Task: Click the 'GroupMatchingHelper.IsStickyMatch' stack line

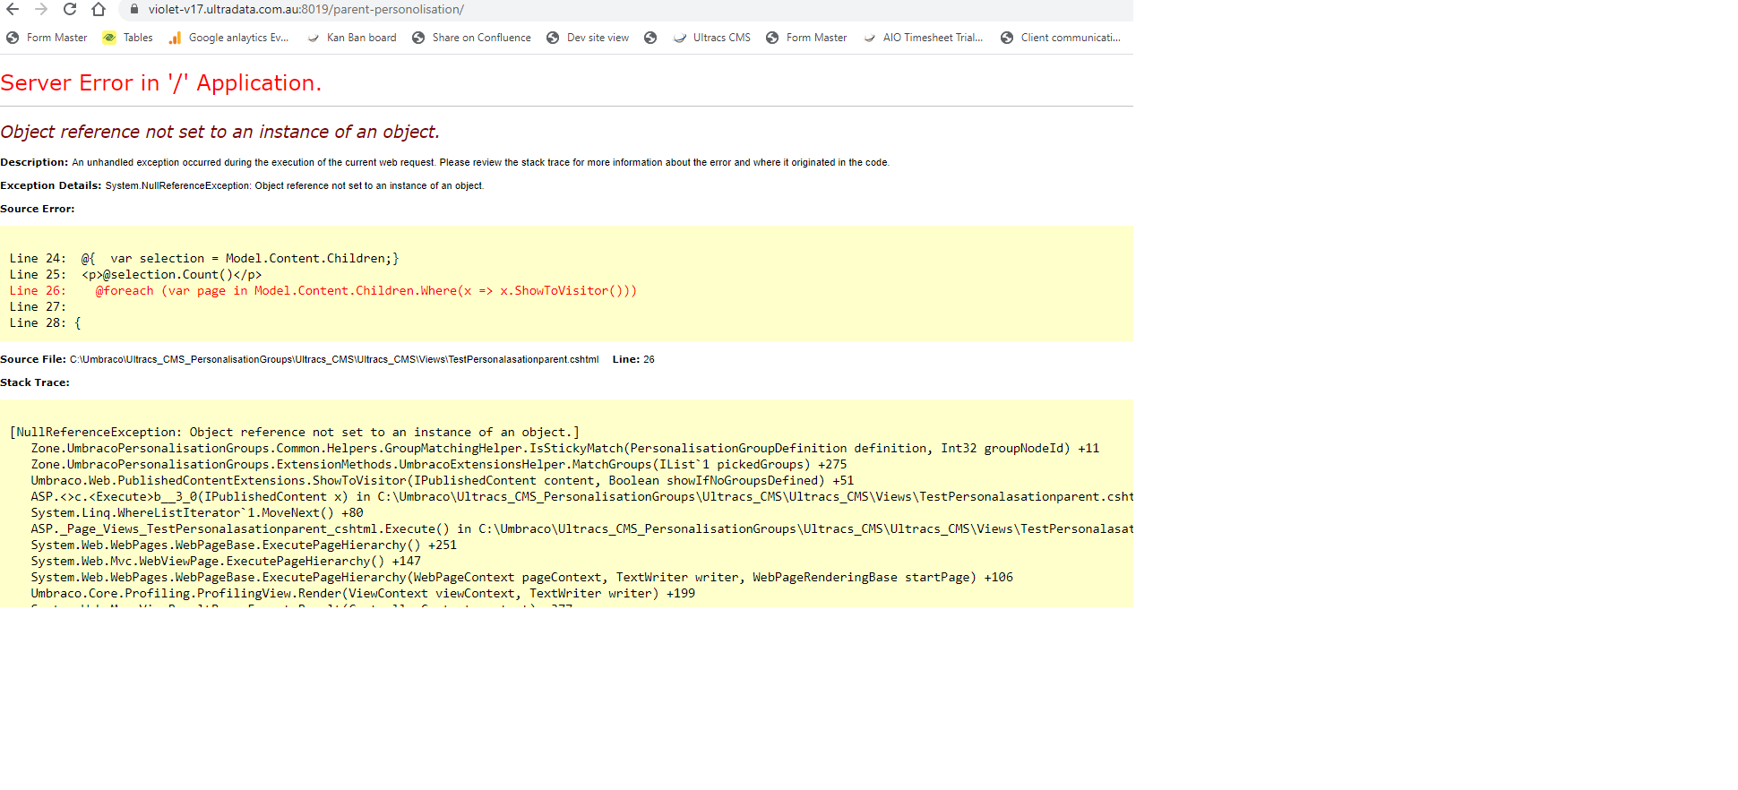Action: point(564,448)
